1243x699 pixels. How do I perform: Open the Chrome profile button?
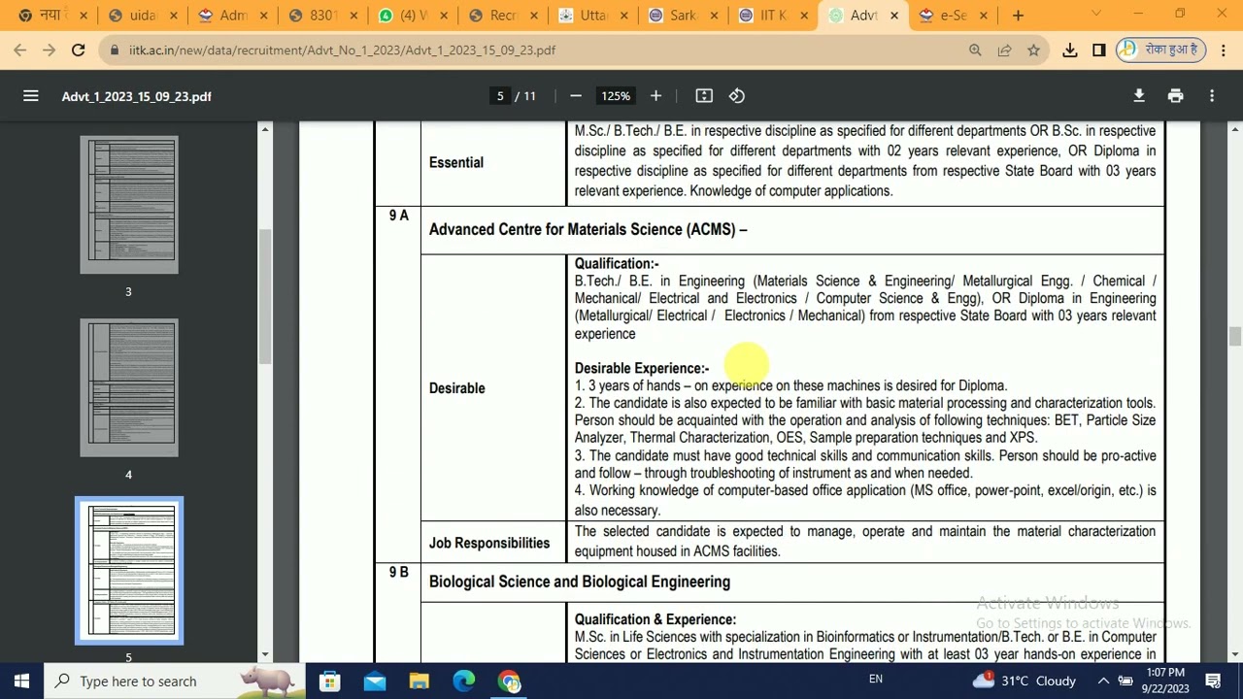coord(1162,50)
